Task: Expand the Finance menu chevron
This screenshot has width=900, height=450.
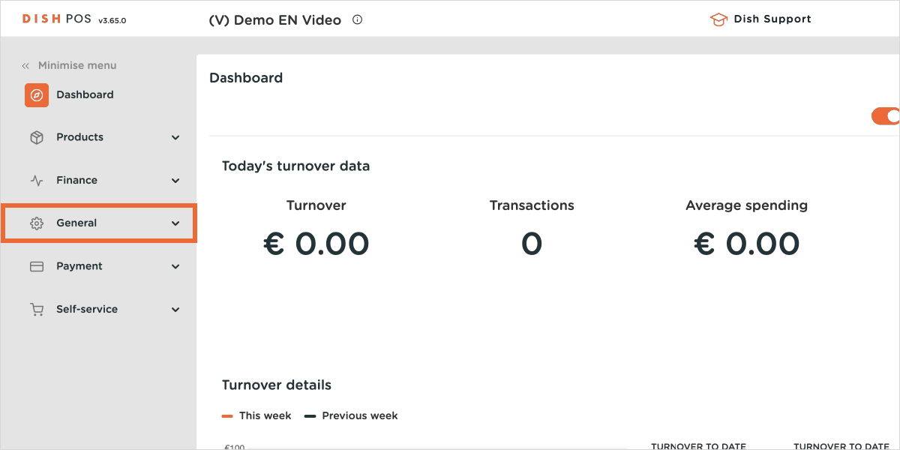Action: click(175, 181)
